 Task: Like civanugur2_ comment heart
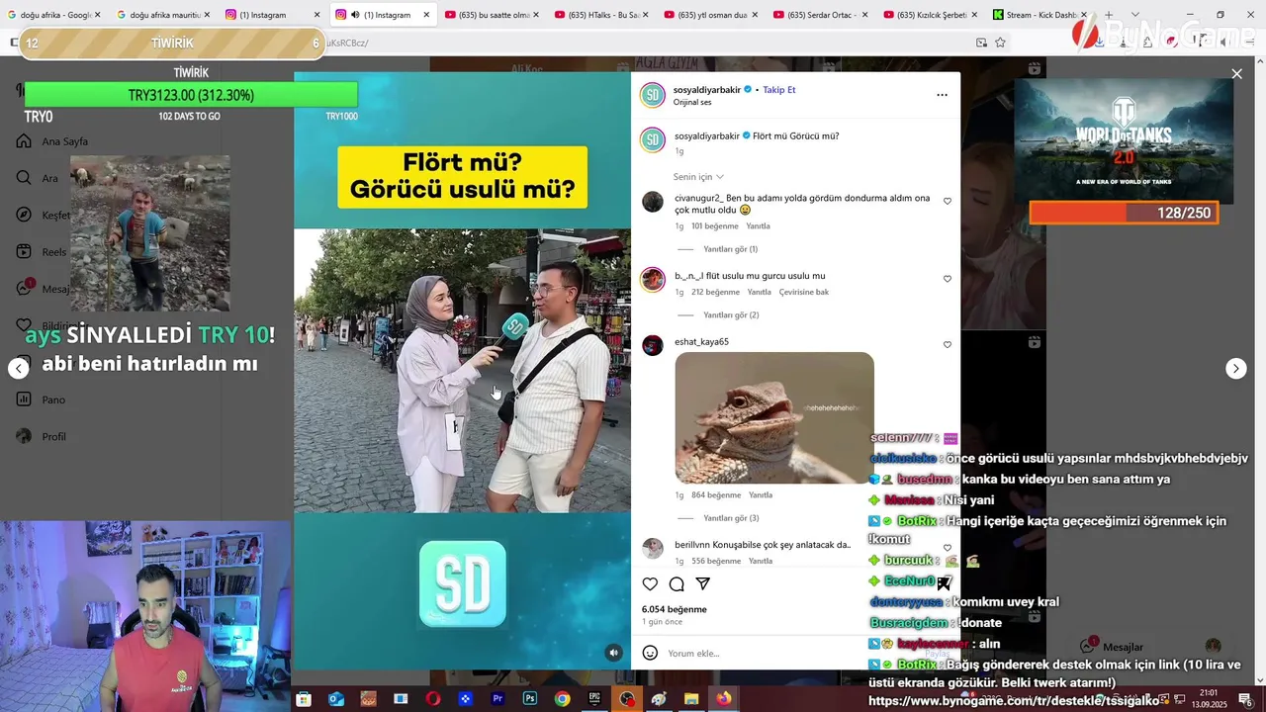click(x=948, y=201)
